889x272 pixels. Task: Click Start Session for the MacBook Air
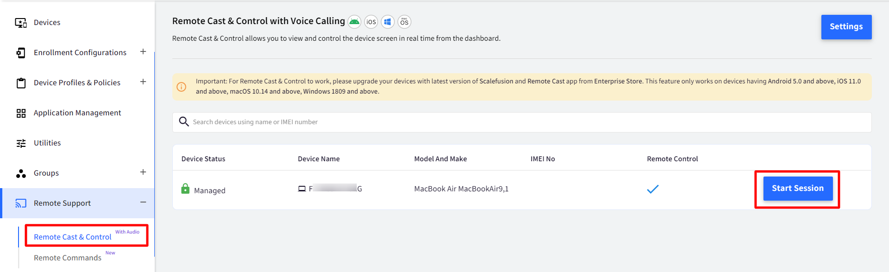click(x=798, y=188)
